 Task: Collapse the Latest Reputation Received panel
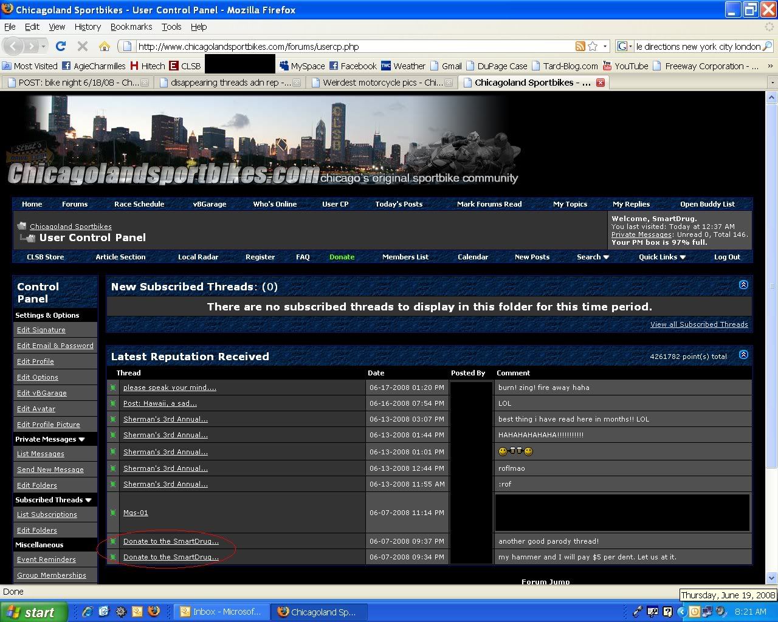(743, 354)
